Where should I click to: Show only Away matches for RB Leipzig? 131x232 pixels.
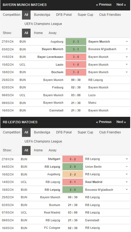click(x=53, y=150)
